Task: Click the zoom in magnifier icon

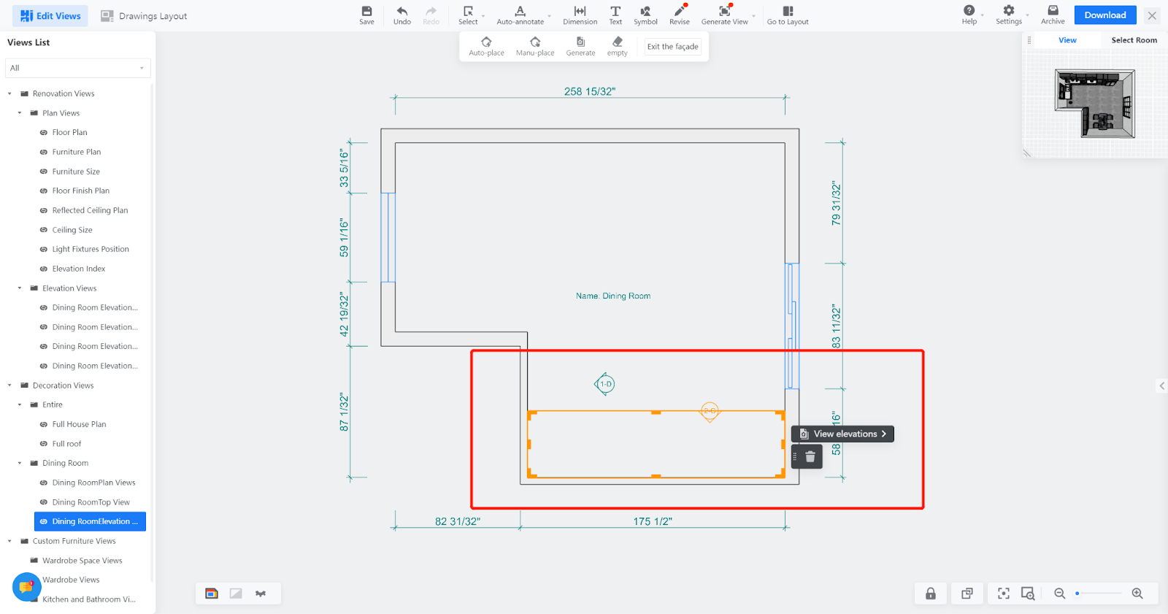Action: click(x=1137, y=594)
